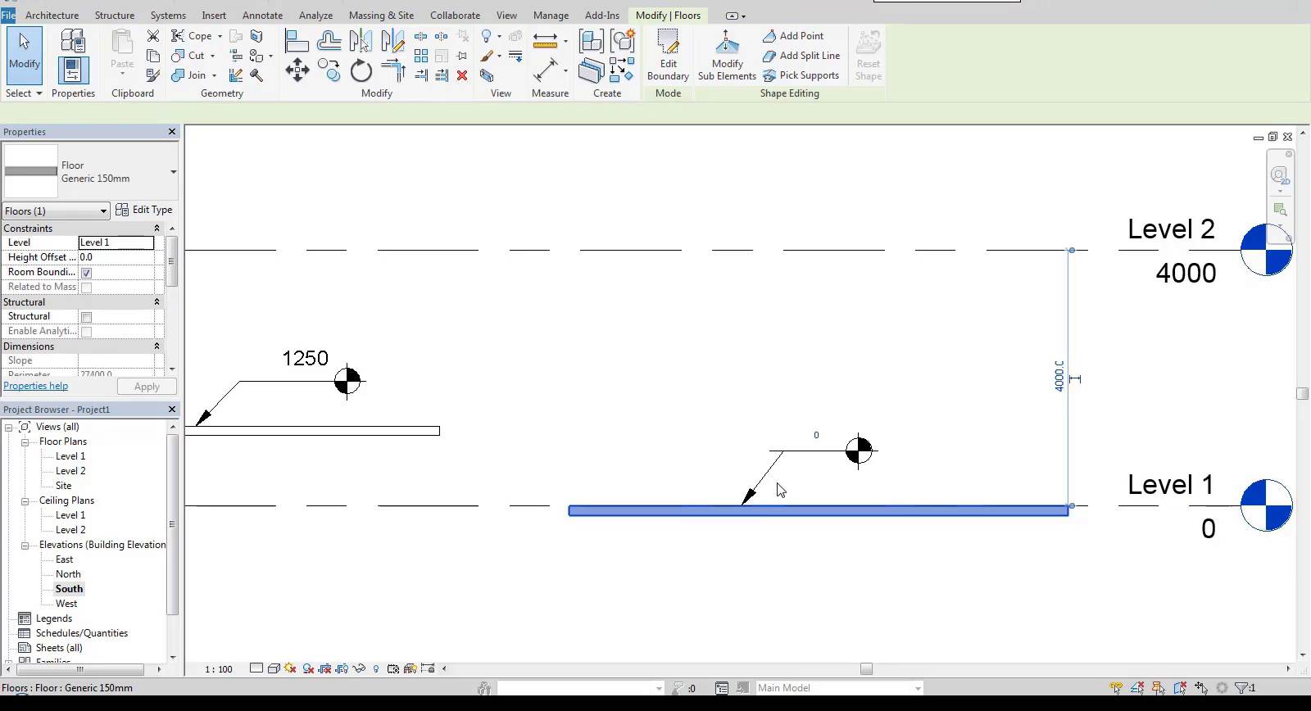
Task: Click the Create Similar icon
Action: click(623, 70)
